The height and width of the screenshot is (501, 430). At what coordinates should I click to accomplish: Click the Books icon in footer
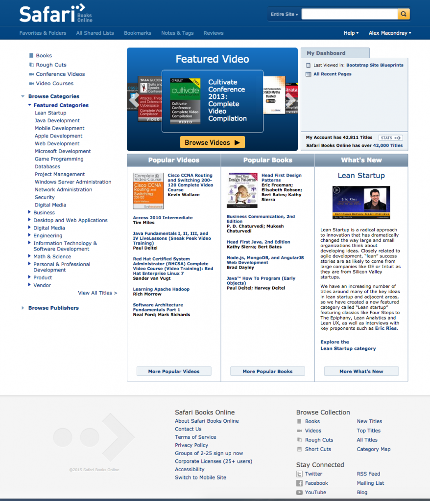(299, 421)
